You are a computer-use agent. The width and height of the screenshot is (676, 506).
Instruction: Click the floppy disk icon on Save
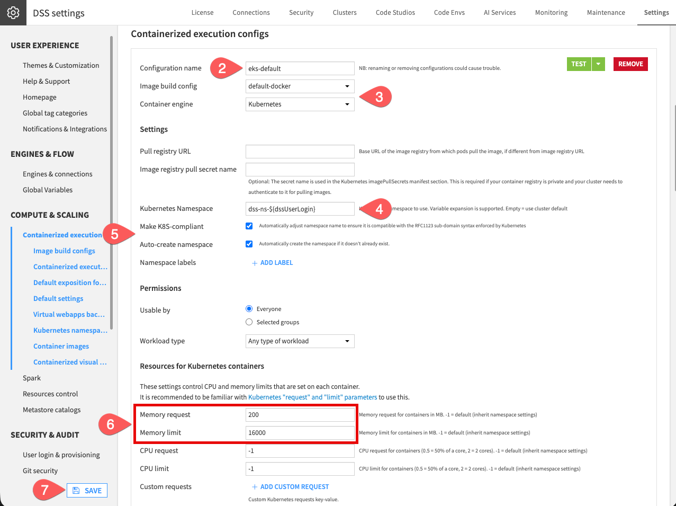pyautogui.click(x=76, y=491)
